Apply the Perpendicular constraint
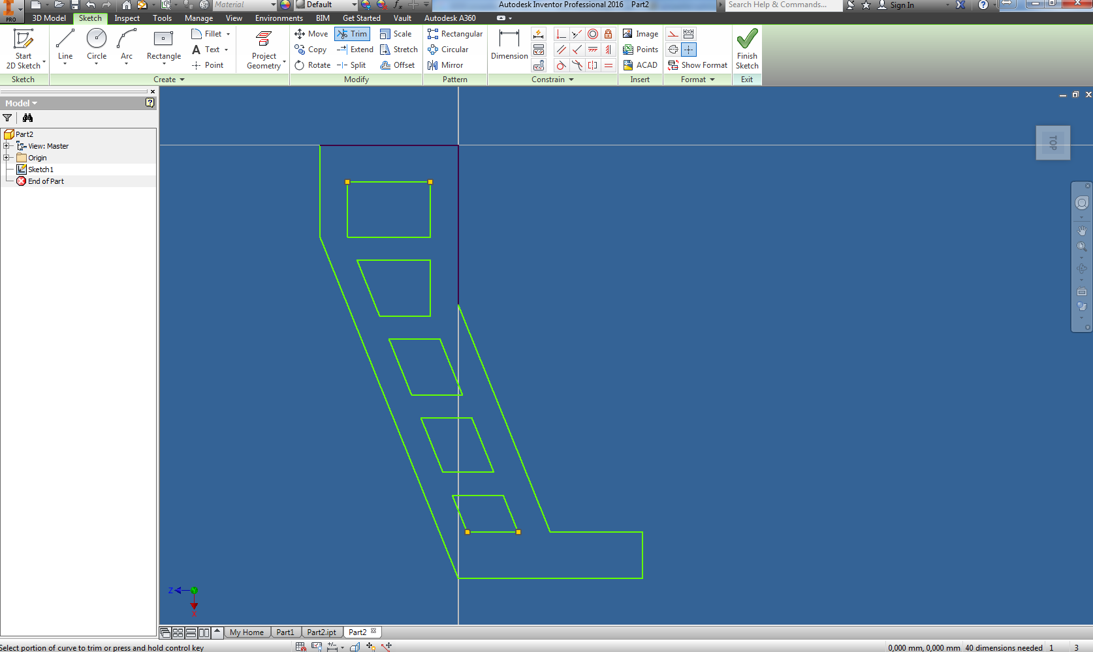 coord(577,50)
